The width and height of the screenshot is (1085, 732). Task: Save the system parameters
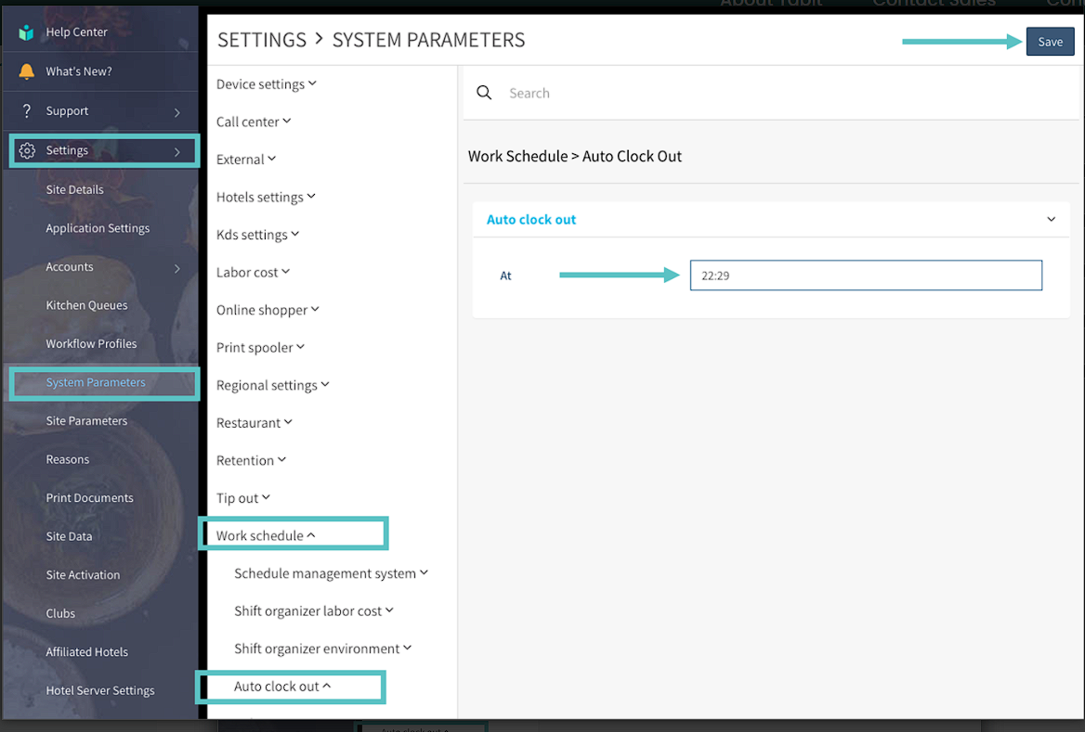(1050, 42)
